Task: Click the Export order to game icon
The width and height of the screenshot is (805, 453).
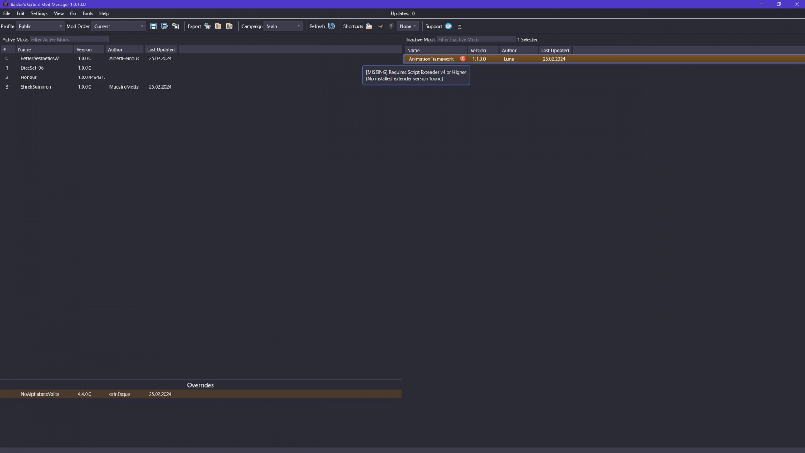Action: point(208,26)
